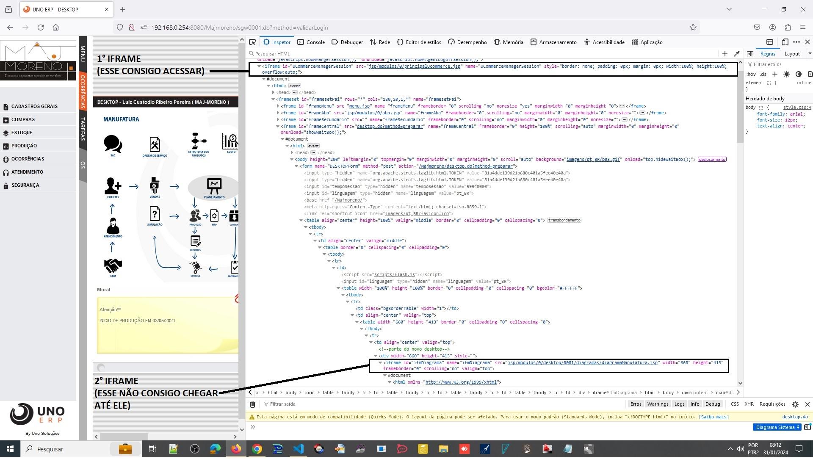Open console settings gear icon

click(795, 404)
